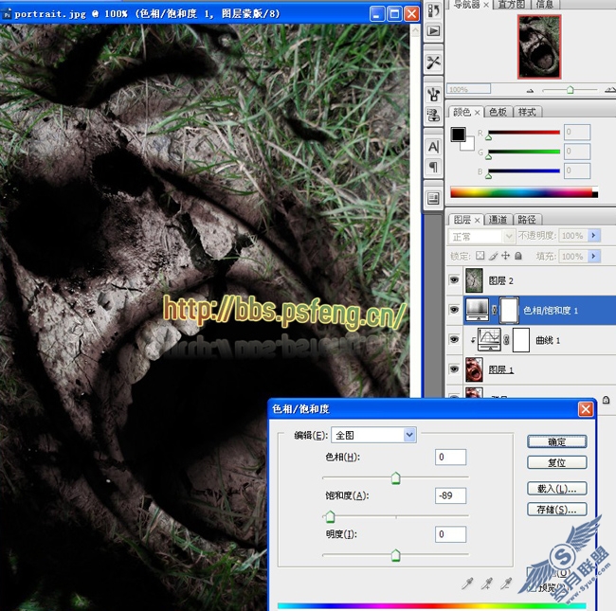Click the navigator zoom-in large mountains icon
The width and height of the screenshot is (616, 611).
coord(610,90)
